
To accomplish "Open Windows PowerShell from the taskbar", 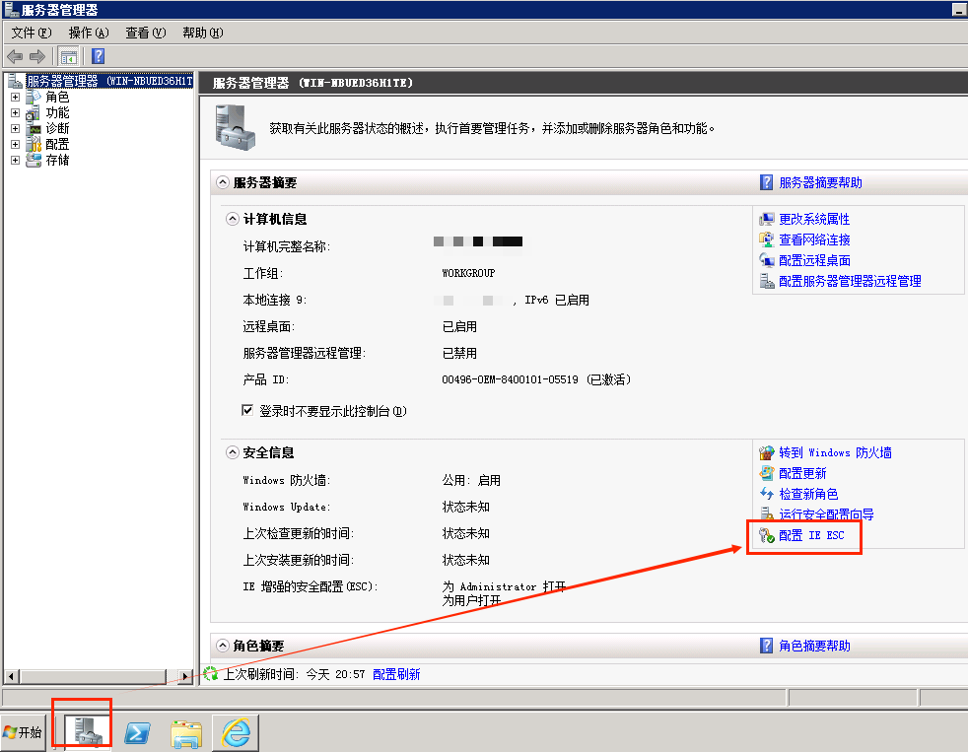I will point(137,731).
